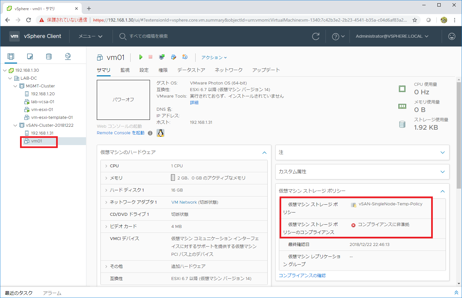462x298 pixels.
Task: Open the アラーム alarms tab at bottom
Action: tap(52, 293)
